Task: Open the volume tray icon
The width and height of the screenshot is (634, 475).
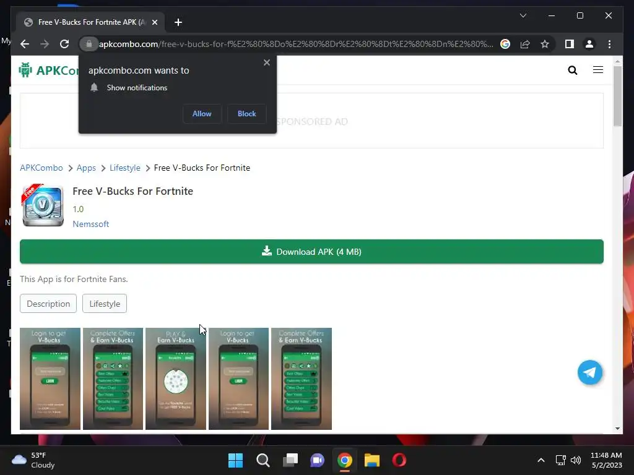Action: click(576, 460)
